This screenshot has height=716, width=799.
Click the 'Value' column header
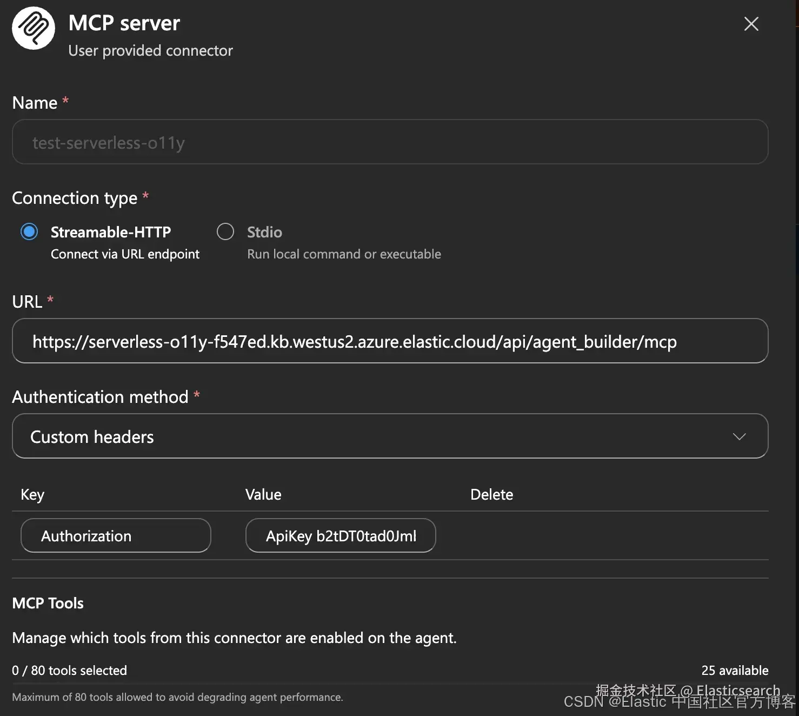(x=263, y=495)
